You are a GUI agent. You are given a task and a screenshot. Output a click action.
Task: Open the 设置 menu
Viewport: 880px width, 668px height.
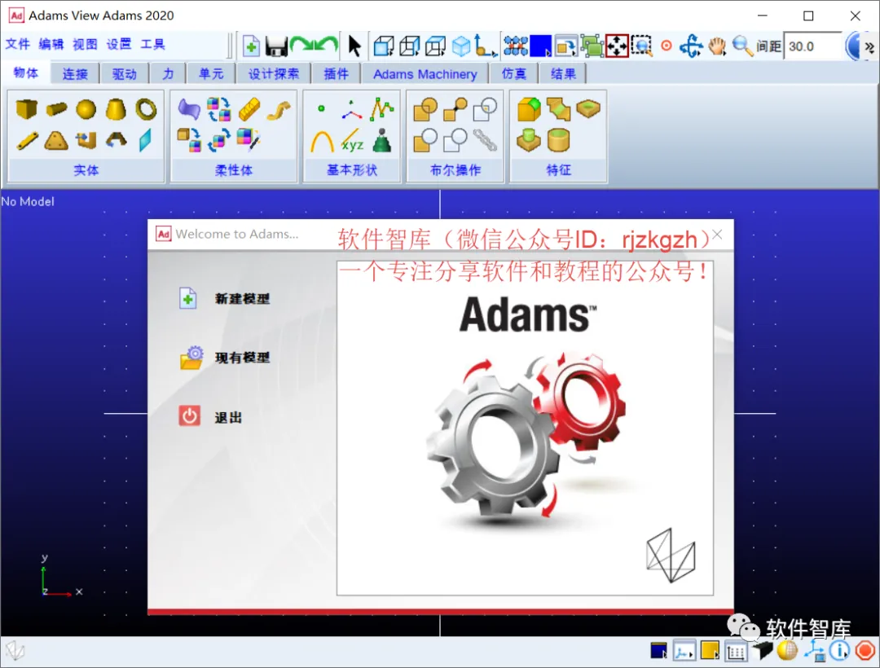click(119, 44)
